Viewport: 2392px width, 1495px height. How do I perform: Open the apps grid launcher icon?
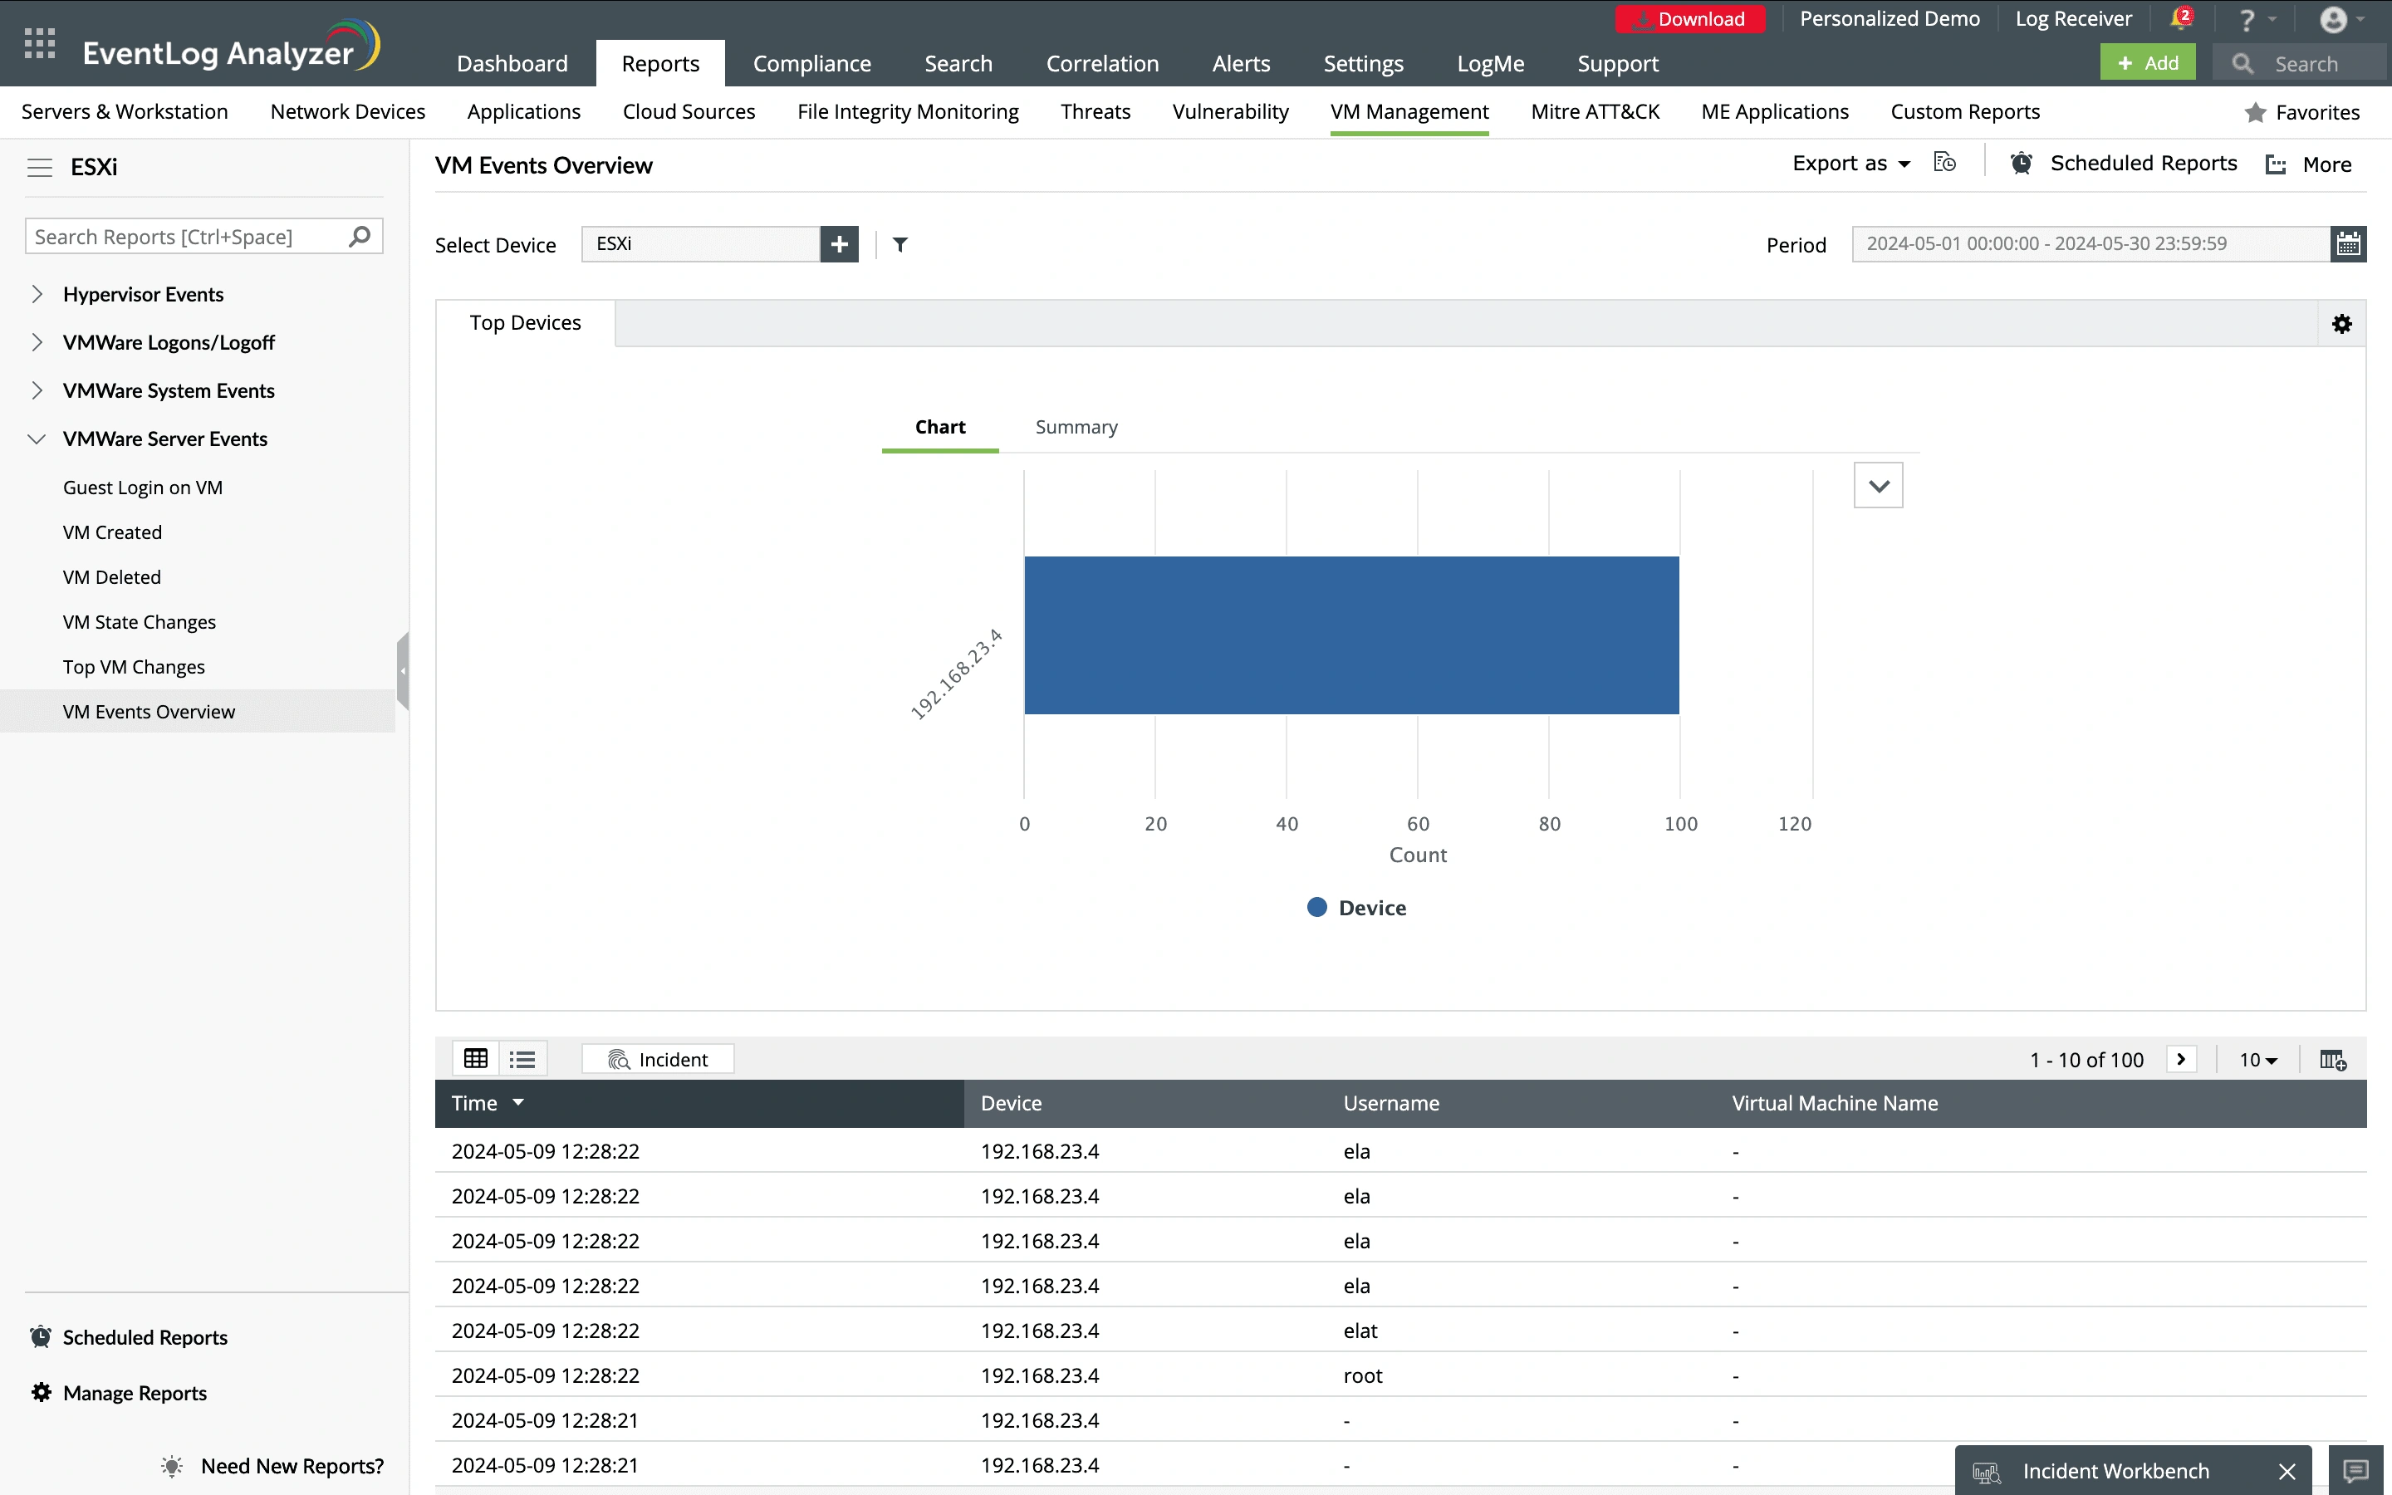point(40,43)
